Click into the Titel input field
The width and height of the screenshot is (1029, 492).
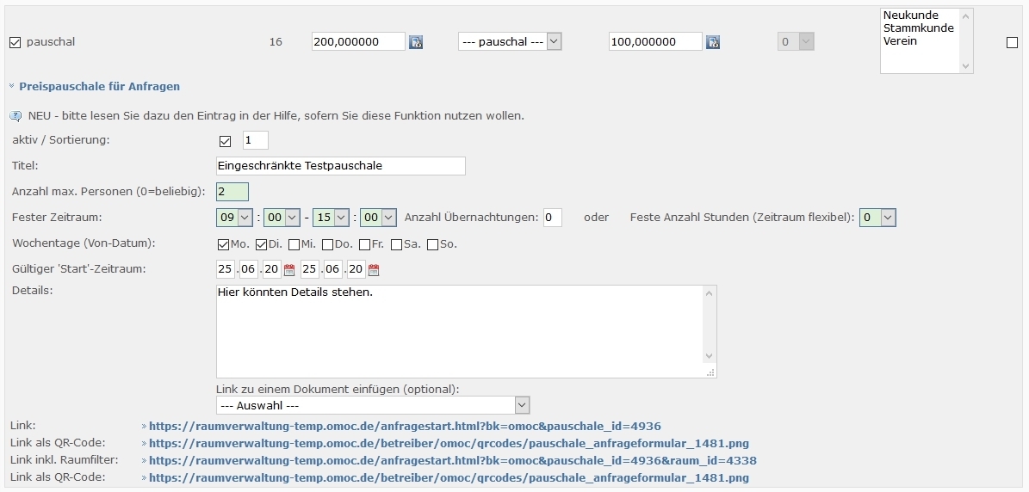click(340, 166)
